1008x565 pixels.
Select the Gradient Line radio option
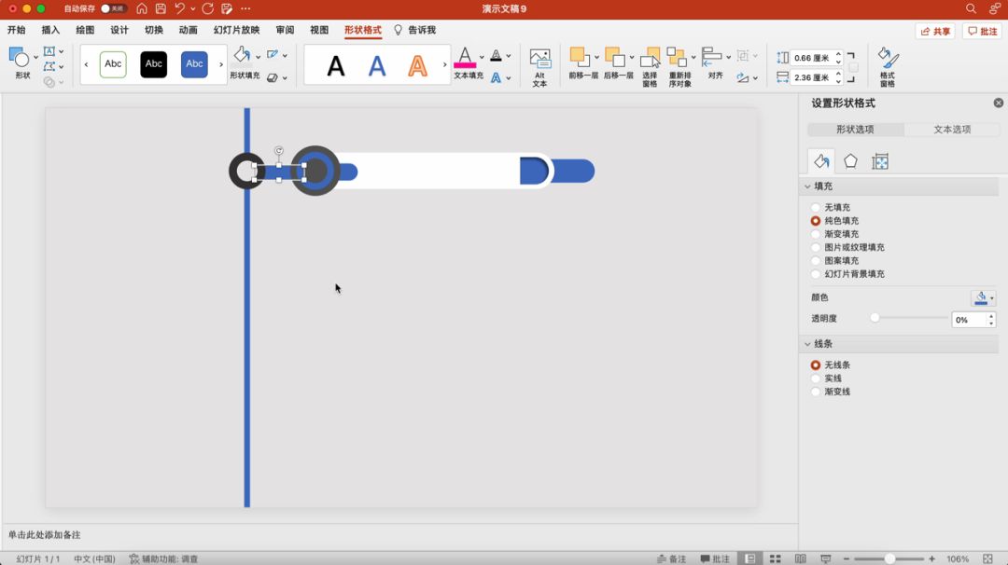[816, 392]
